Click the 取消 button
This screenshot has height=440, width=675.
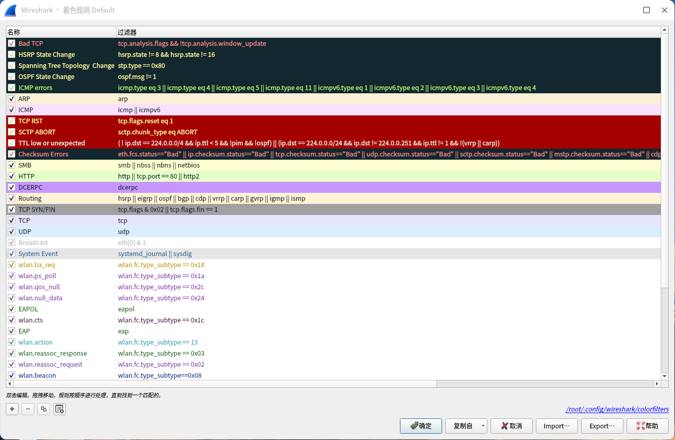click(x=511, y=426)
